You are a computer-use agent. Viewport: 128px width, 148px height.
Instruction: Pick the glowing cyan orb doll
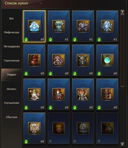pos(107,60)
